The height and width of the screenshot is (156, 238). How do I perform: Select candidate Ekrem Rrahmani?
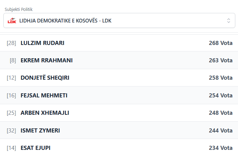click(x=47, y=60)
